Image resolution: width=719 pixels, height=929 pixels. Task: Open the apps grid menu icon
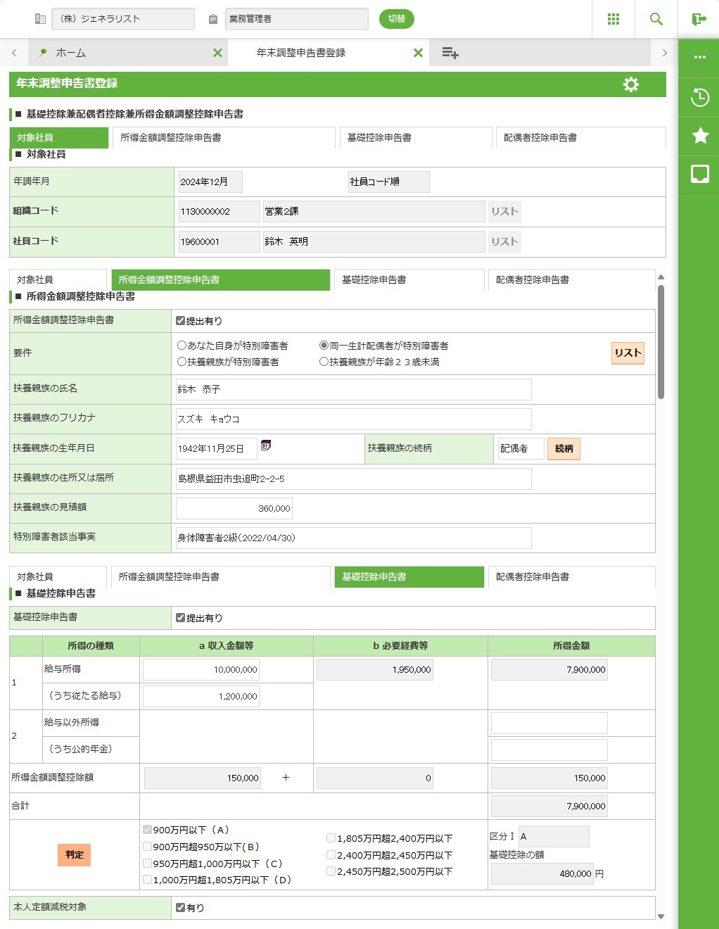pos(613,19)
